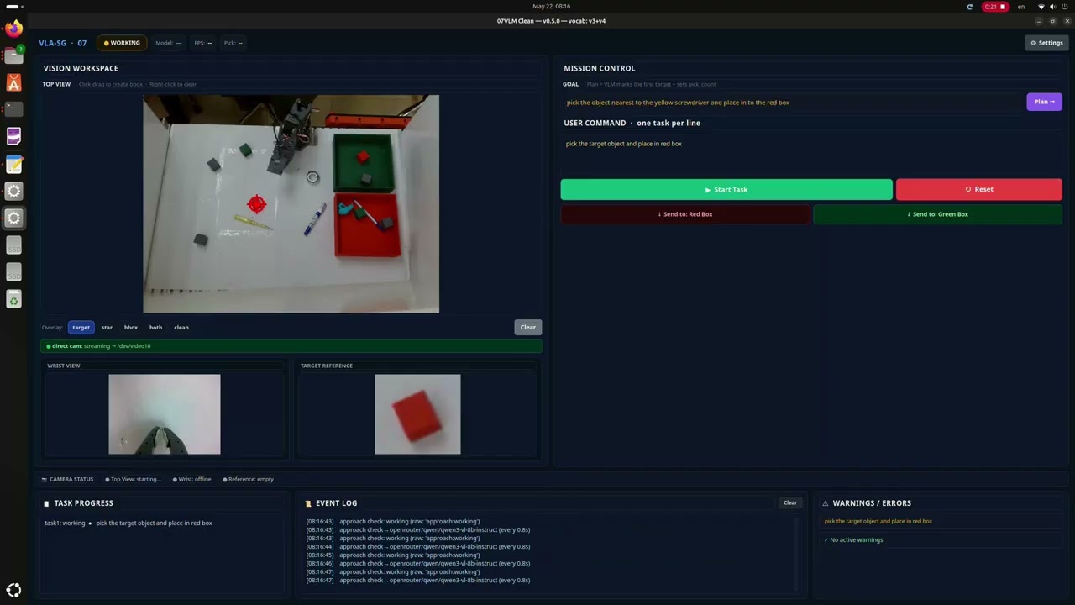Viewport: 1075px width, 605px height.
Task: Open Firefox from the Ubuntu dock
Action: click(x=13, y=29)
